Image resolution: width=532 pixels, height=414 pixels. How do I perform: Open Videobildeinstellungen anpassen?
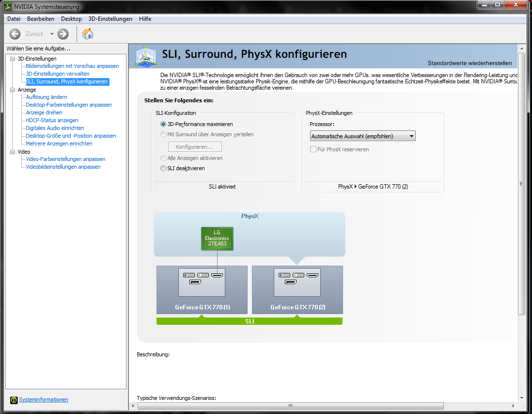pos(63,167)
